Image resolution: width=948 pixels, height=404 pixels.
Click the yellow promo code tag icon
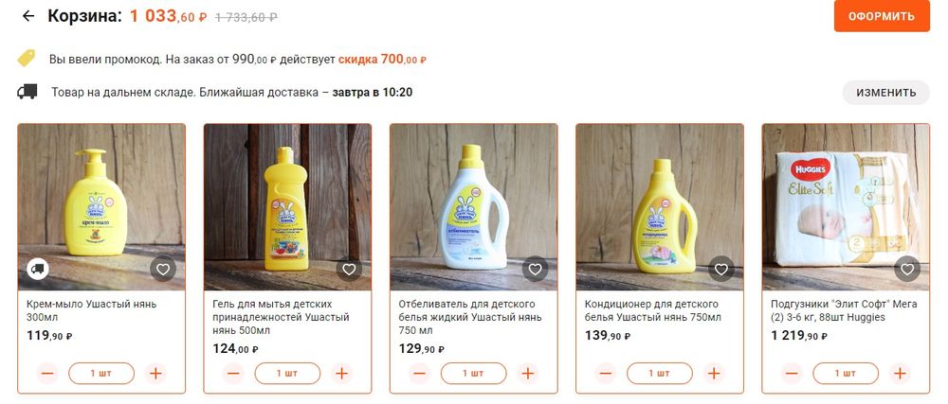coord(27,58)
